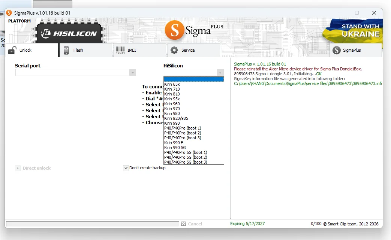This screenshot has width=391, height=240.
Task: Select P40/P40Pro (boot 1)
Action: (x=194, y=128)
